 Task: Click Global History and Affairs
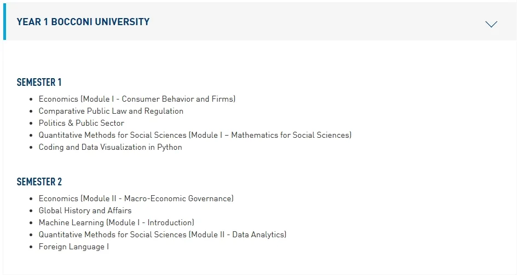pos(85,210)
